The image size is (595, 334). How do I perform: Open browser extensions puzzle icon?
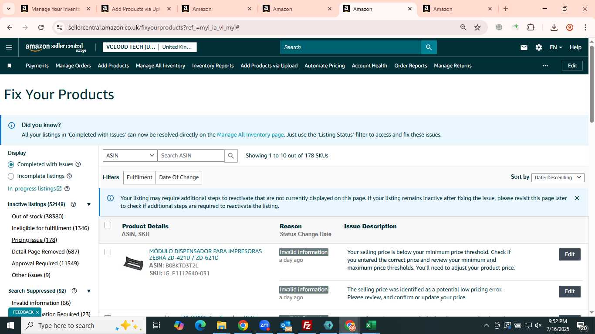tap(531, 27)
